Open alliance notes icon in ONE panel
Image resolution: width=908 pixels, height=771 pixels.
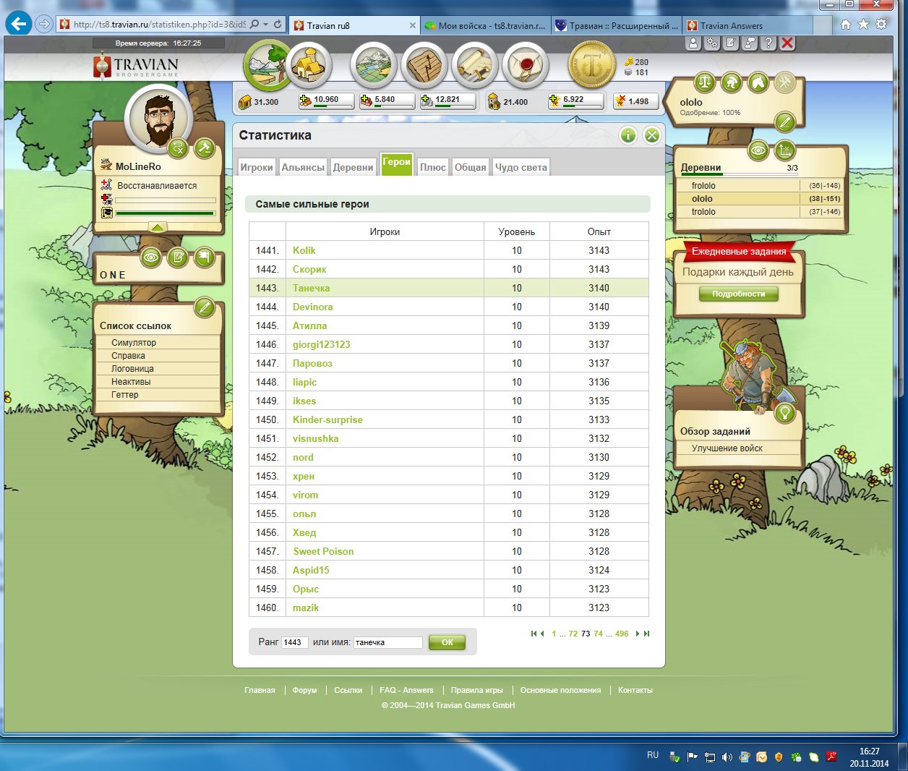(178, 257)
